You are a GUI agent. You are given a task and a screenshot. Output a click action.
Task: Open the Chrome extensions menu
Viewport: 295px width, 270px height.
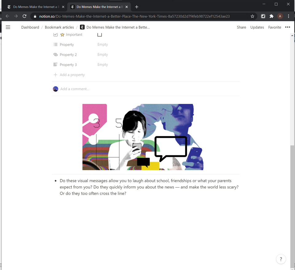point(272,16)
